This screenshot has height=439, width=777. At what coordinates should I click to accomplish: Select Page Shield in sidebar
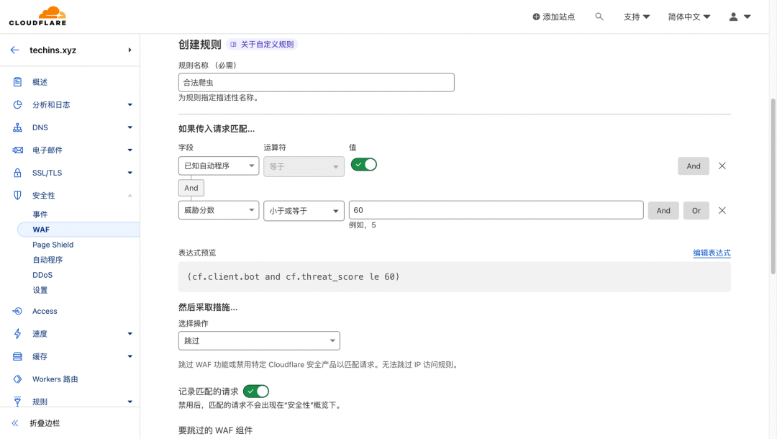click(53, 245)
